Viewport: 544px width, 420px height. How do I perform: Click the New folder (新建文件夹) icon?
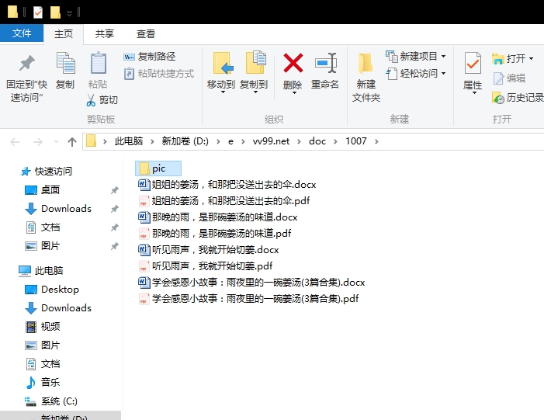tap(366, 64)
